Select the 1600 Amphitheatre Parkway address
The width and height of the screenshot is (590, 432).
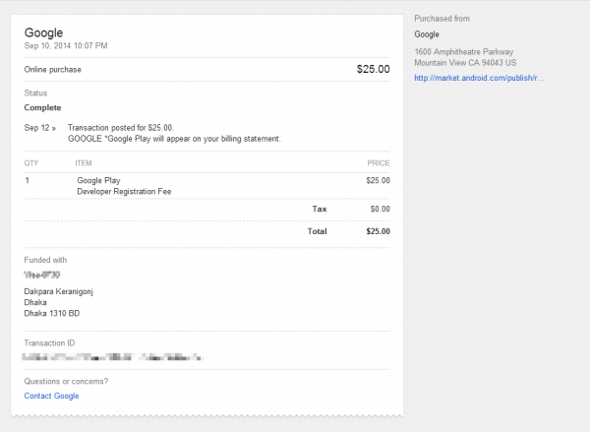pos(465,51)
